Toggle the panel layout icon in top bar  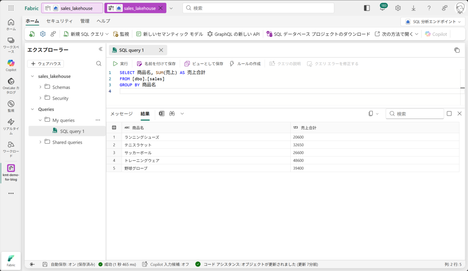367,8
